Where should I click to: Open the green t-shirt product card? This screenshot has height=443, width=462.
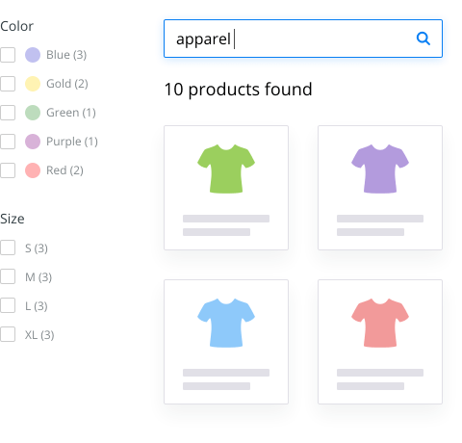(x=226, y=188)
